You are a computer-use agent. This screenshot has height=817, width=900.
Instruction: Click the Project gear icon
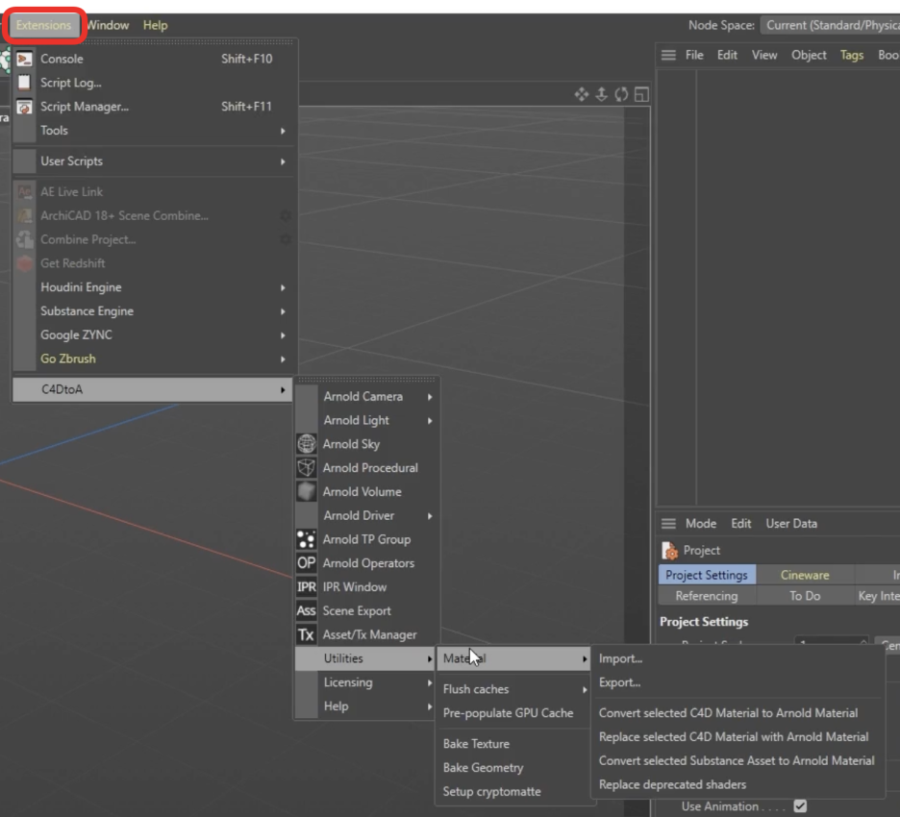670,551
